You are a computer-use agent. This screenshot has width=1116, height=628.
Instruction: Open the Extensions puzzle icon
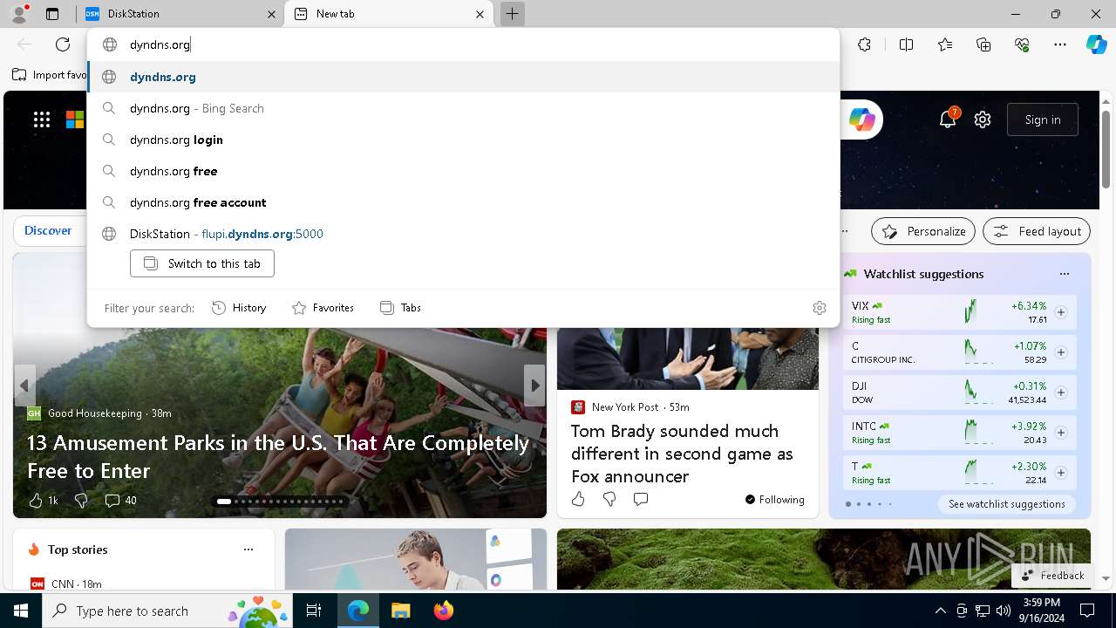(864, 44)
